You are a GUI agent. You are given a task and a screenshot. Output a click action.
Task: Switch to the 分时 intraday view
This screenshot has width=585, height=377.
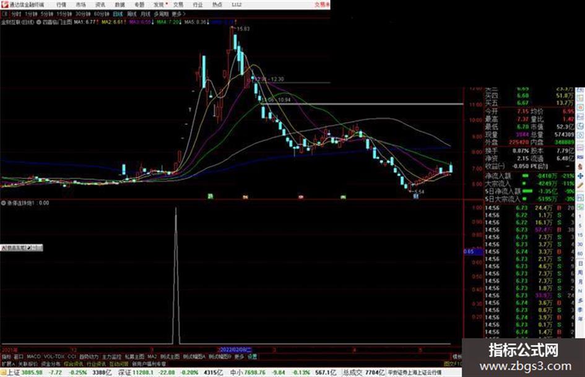point(16,14)
